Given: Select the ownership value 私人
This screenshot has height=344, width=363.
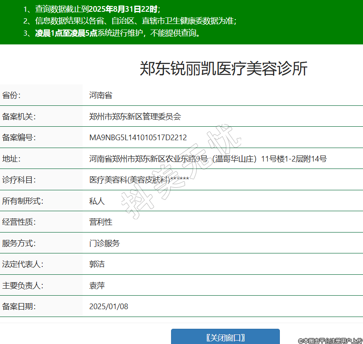Looking at the screenshot, I should pos(97,201).
